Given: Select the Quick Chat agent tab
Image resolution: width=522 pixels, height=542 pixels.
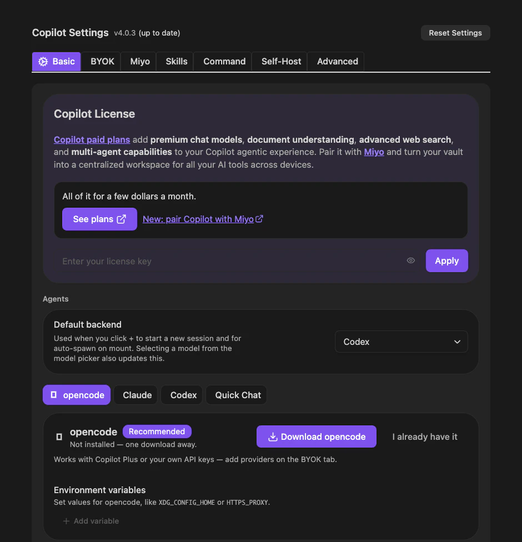Looking at the screenshot, I should tap(238, 395).
